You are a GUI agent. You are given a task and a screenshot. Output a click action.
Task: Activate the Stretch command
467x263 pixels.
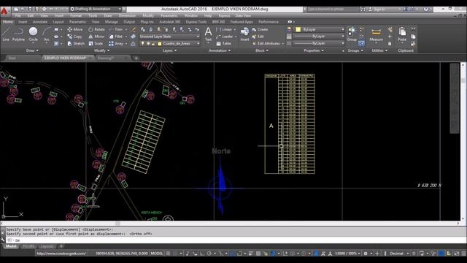[x=76, y=44]
